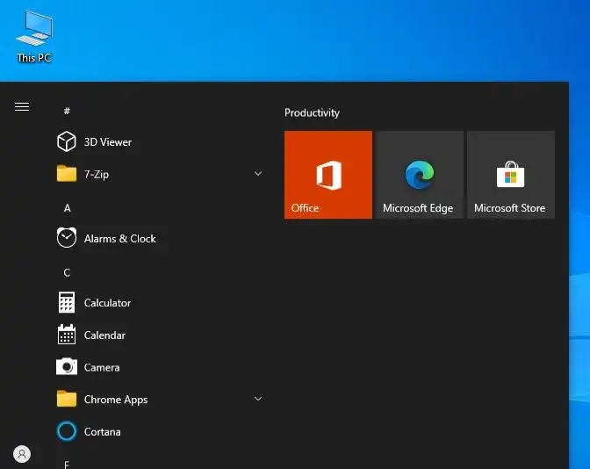Screen dimensions: 590x469
Task: Click the C letter group header
Action: coord(67,272)
